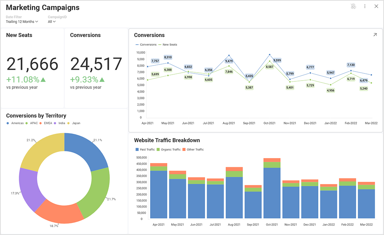The height and width of the screenshot is (235, 384).
Task: Click the blue Conversions legend marker
Action: coord(136,44)
